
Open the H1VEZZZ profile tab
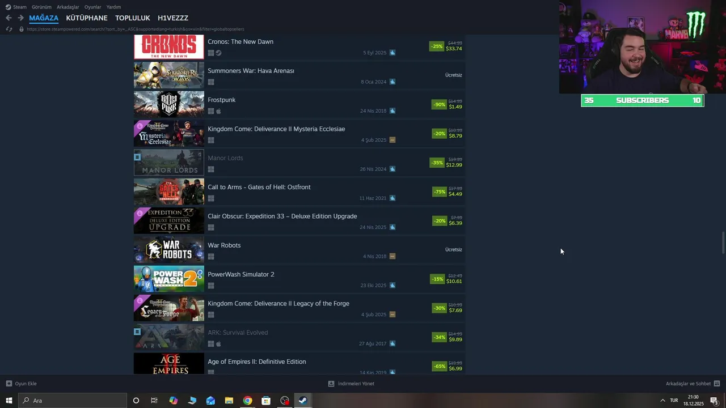click(173, 18)
